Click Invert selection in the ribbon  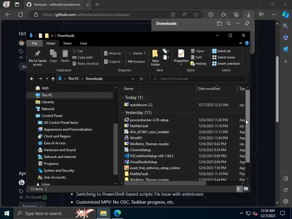[x=226, y=64]
